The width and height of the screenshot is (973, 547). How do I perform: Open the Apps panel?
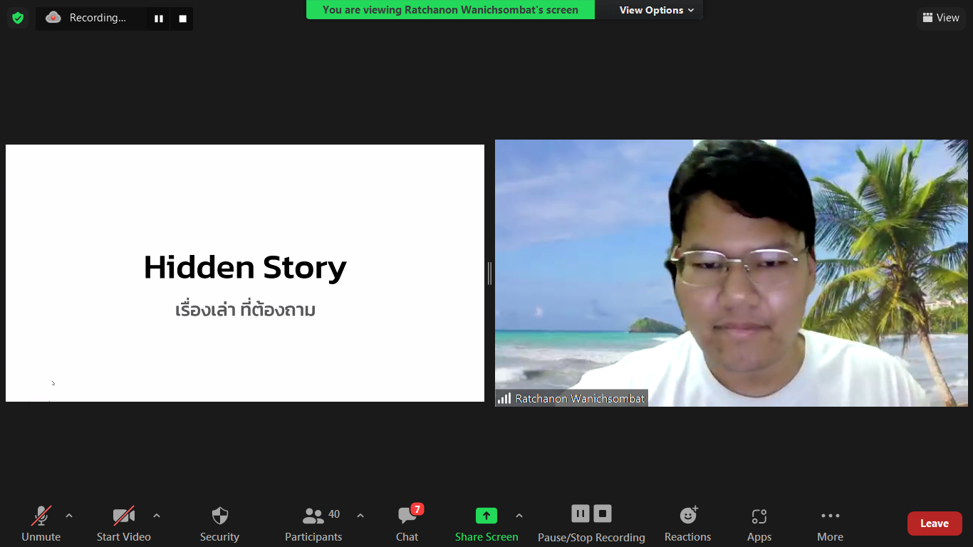tap(759, 524)
